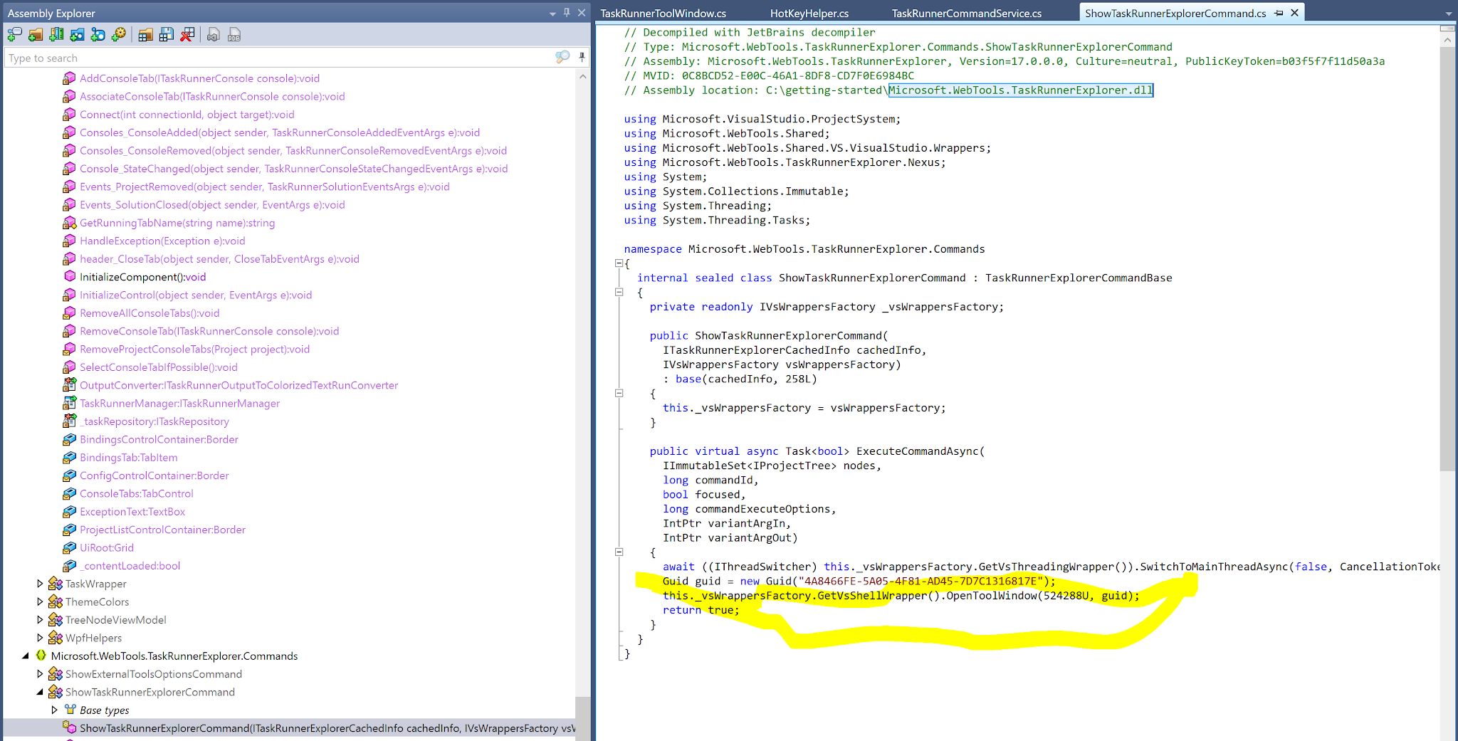Image resolution: width=1458 pixels, height=741 pixels.
Task: Open a process executable via gear icon
Action: (118, 34)
